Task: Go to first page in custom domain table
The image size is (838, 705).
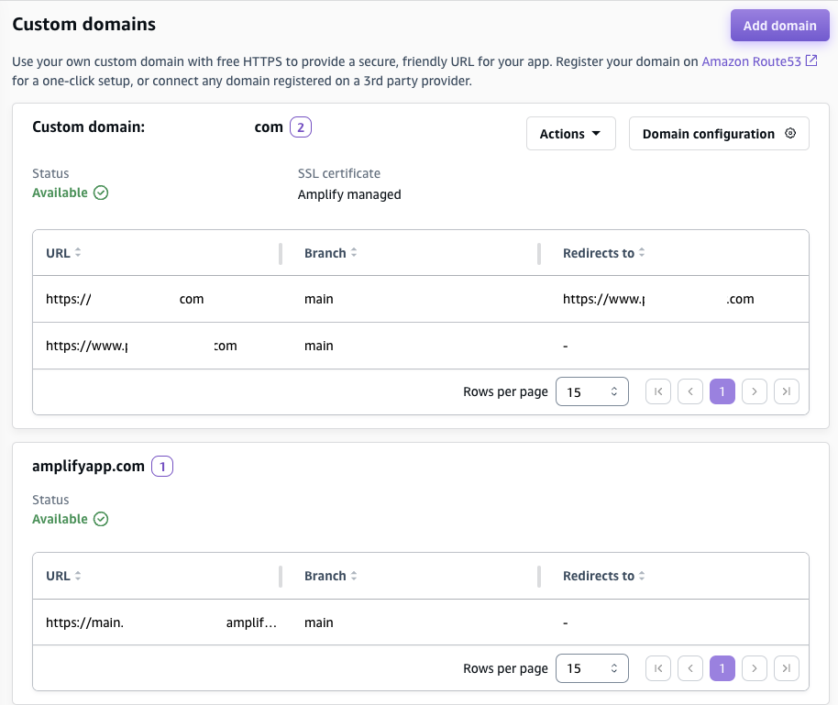Action: coord(657,392)
